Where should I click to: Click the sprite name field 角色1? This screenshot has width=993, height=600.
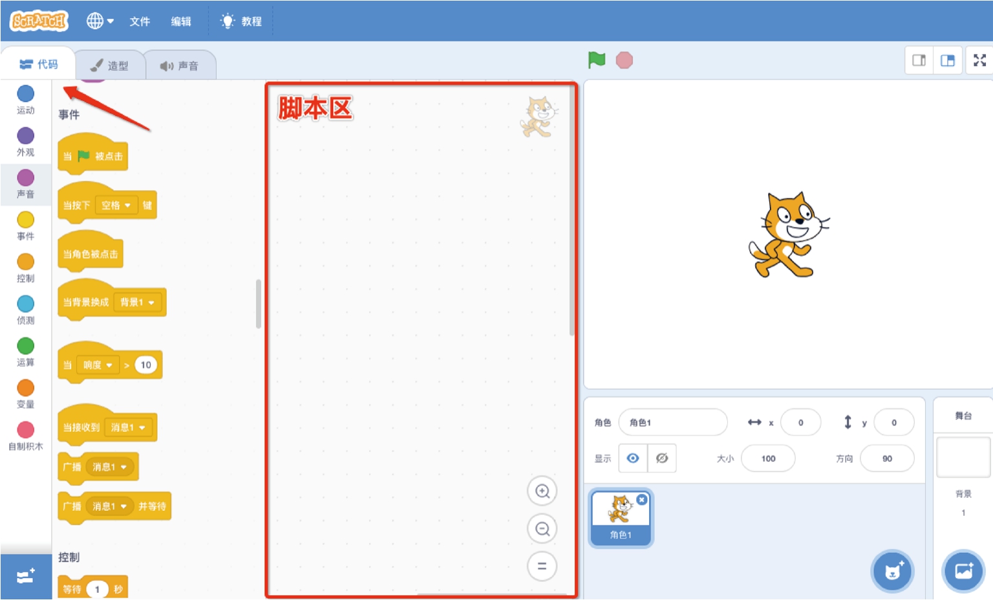[673, 422]
